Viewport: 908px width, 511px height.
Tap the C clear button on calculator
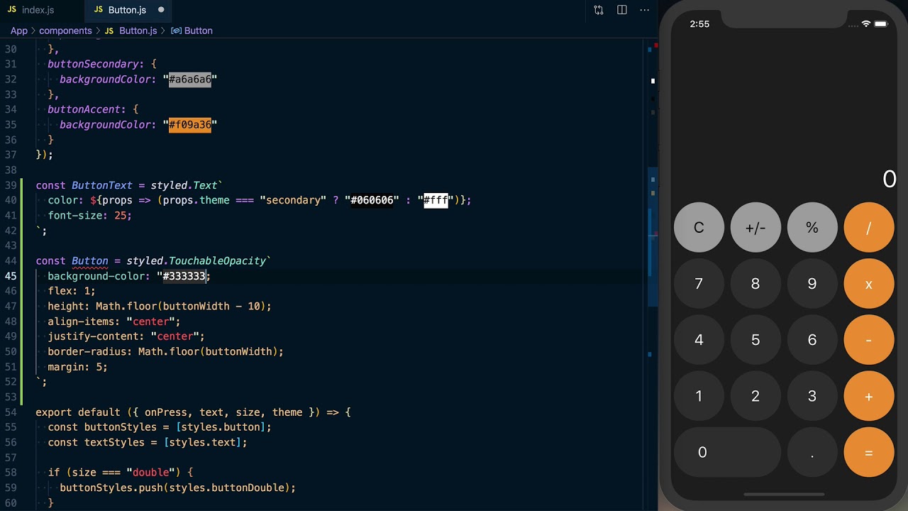pos(699,227)
